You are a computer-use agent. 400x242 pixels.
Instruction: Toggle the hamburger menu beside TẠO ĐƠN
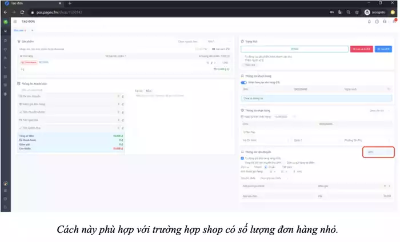pos(15,22)
